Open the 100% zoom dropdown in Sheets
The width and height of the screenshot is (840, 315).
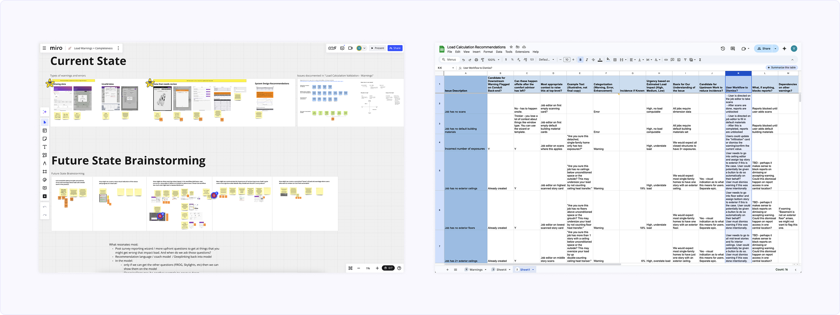(493, 60)
